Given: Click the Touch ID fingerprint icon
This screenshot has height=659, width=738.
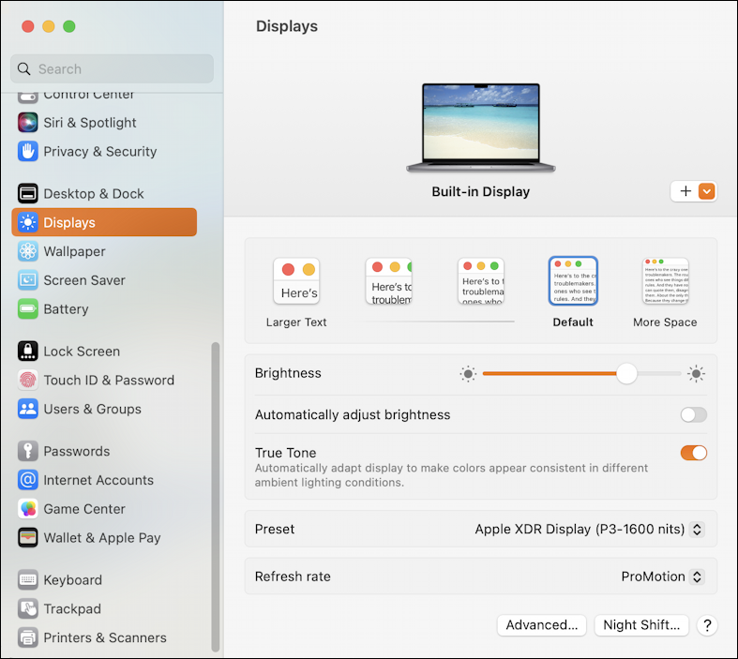Looking at the screenshot, I should 28,380.
